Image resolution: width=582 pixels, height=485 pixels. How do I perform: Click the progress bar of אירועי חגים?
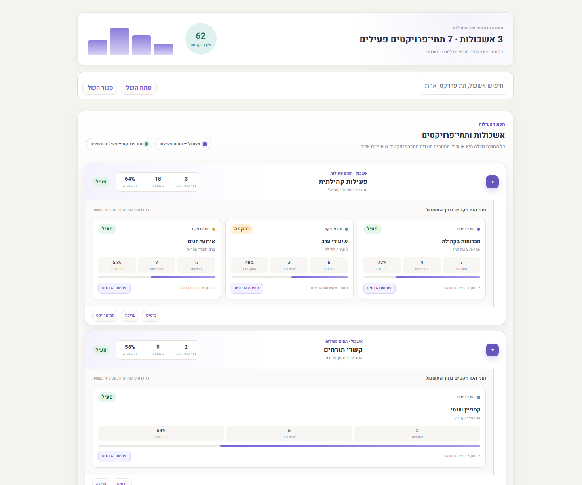[157, 278]
